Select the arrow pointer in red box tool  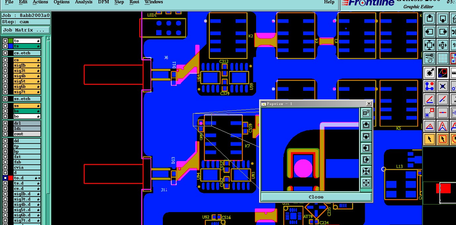click(443, 139)
